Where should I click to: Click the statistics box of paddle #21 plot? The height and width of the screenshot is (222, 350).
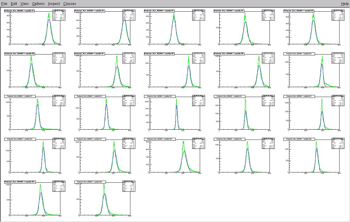click(59, 186)
